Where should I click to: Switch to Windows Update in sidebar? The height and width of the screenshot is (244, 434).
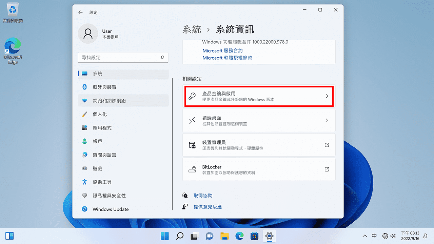click(x=110, y=209)
